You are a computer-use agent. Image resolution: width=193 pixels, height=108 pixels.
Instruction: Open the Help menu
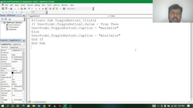tap(72, 5)
